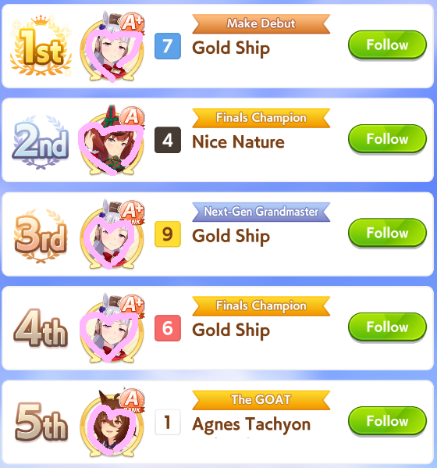The height and width of the screenshot is (468, 437).
Task: Click the gold 1st place crown emblem
Action: pos(41,45)
